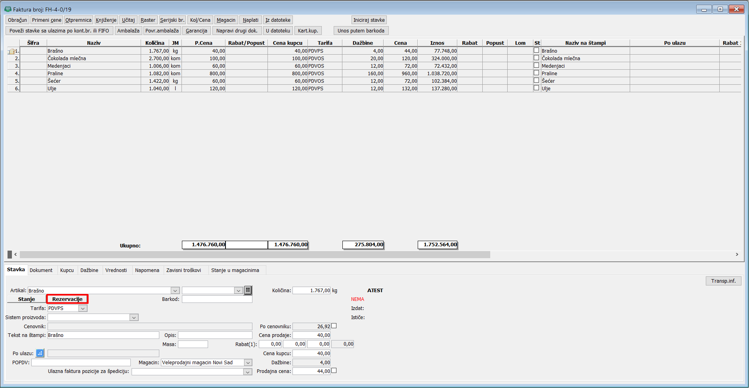Viewport: 749px width, 388px height.
Task: Click the Povr.ambalaža button
Action: pos(162,31)
